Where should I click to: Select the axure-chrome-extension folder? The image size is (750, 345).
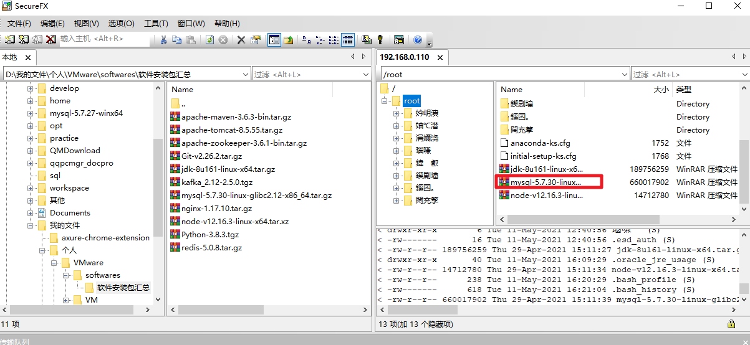pyautogui.click(x=105, y=238)
